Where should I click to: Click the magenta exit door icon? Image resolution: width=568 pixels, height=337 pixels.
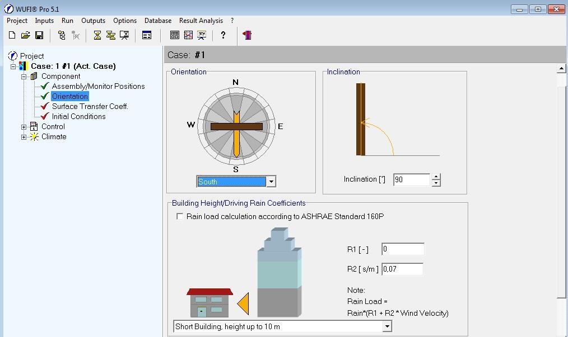pyautogui.click(x=247, y=35)
